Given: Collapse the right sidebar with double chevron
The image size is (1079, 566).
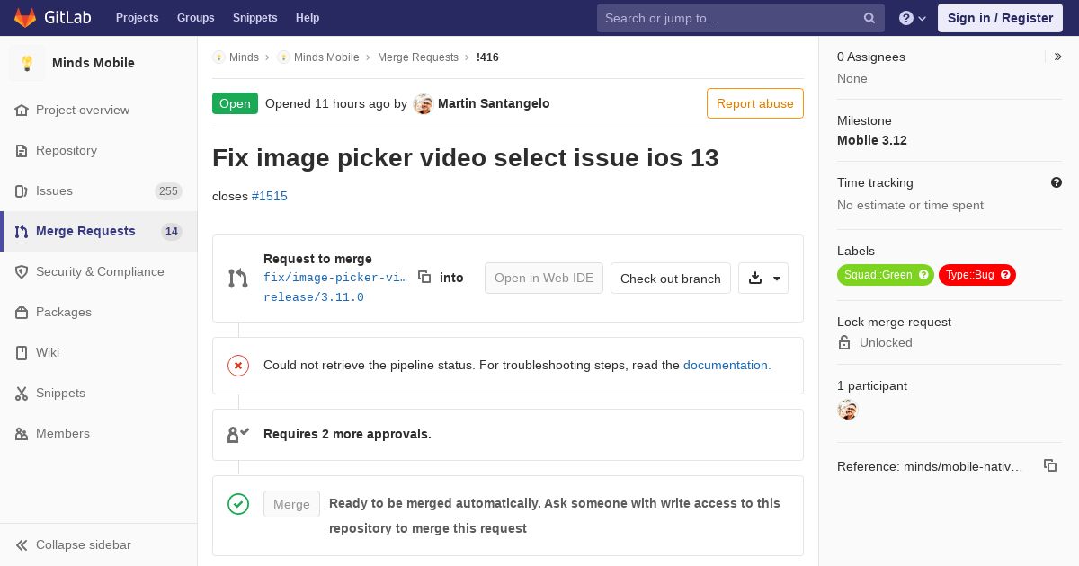Looking at the screenshot, I should (1058, 57).
